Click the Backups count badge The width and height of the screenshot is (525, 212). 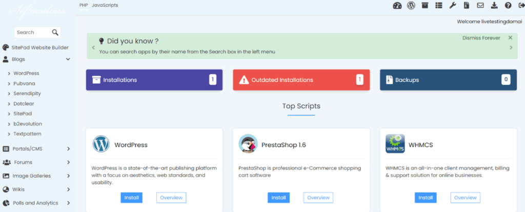(506, 80)
